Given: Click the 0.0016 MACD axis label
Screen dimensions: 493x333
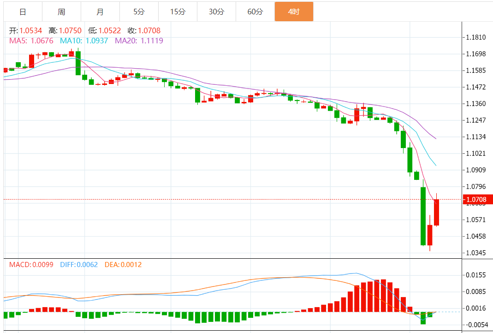Looking at the screenshot, I should click(476, 308).
